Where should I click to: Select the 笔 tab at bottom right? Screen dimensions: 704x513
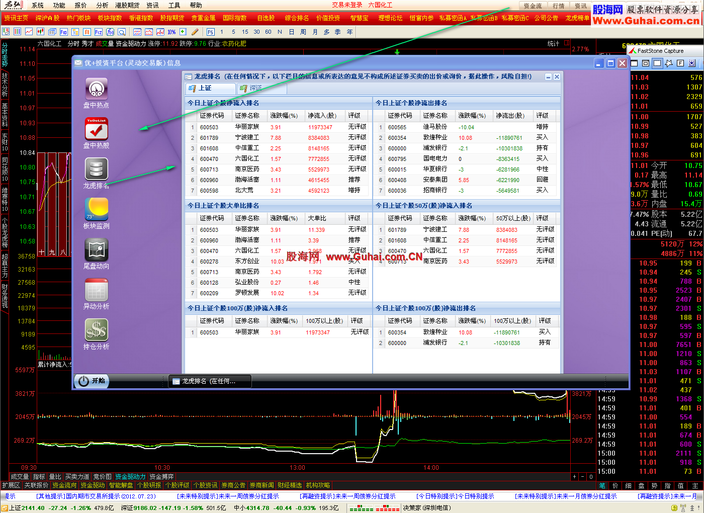pyautogui.click(x=602, y=486)
